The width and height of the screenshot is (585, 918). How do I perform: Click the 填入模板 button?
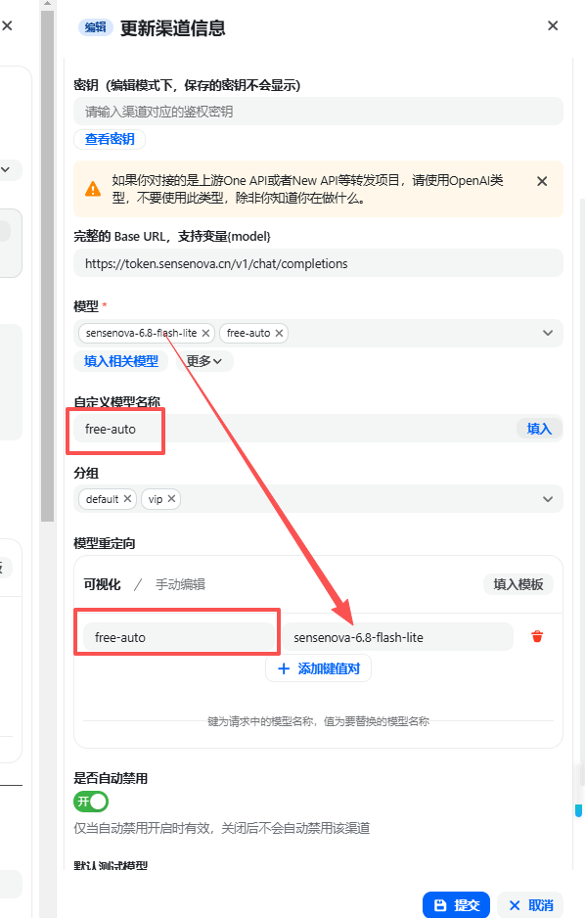click(x=518, y=584)
